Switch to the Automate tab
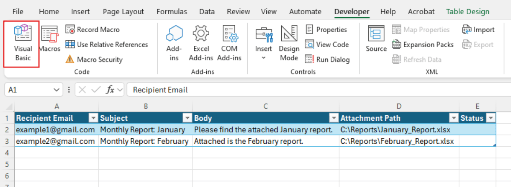The height and width of the screenshot is (187, 511). point(306,12)
